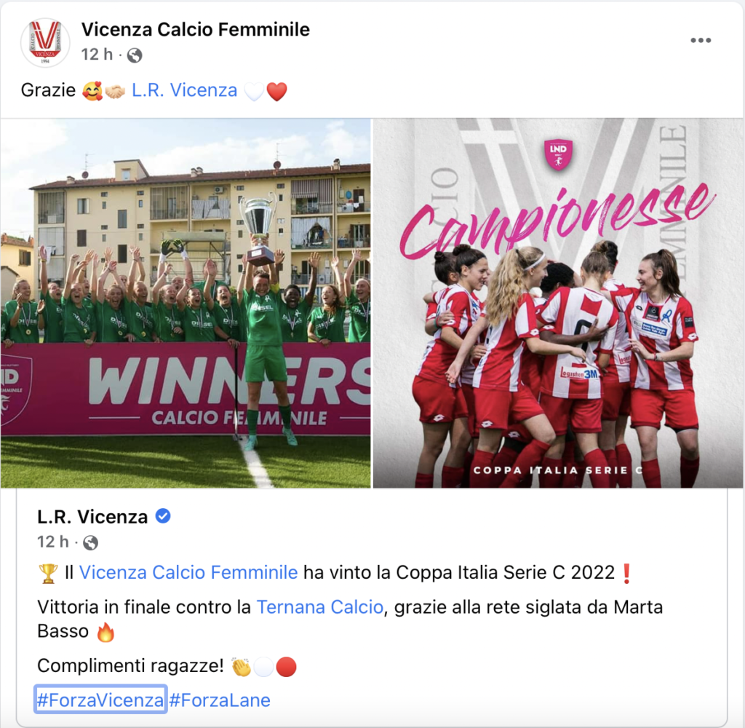Image resolution: width=745 pixels, height=728 pixels.
Task: Open the three-dot post options menu
Action: 701,41
